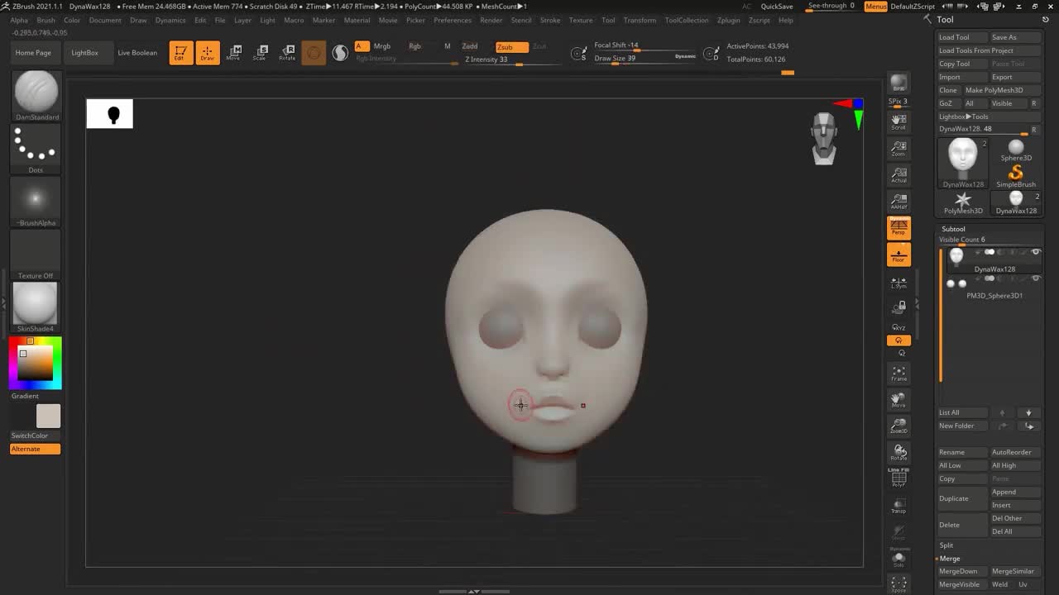Click the head orientation gizmo
The height and width of the screenshot is (595, 1059).
coord(824,138)
